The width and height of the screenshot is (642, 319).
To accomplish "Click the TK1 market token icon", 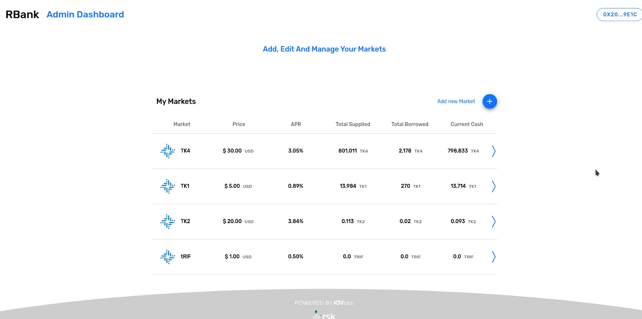I will coord(168,187).
